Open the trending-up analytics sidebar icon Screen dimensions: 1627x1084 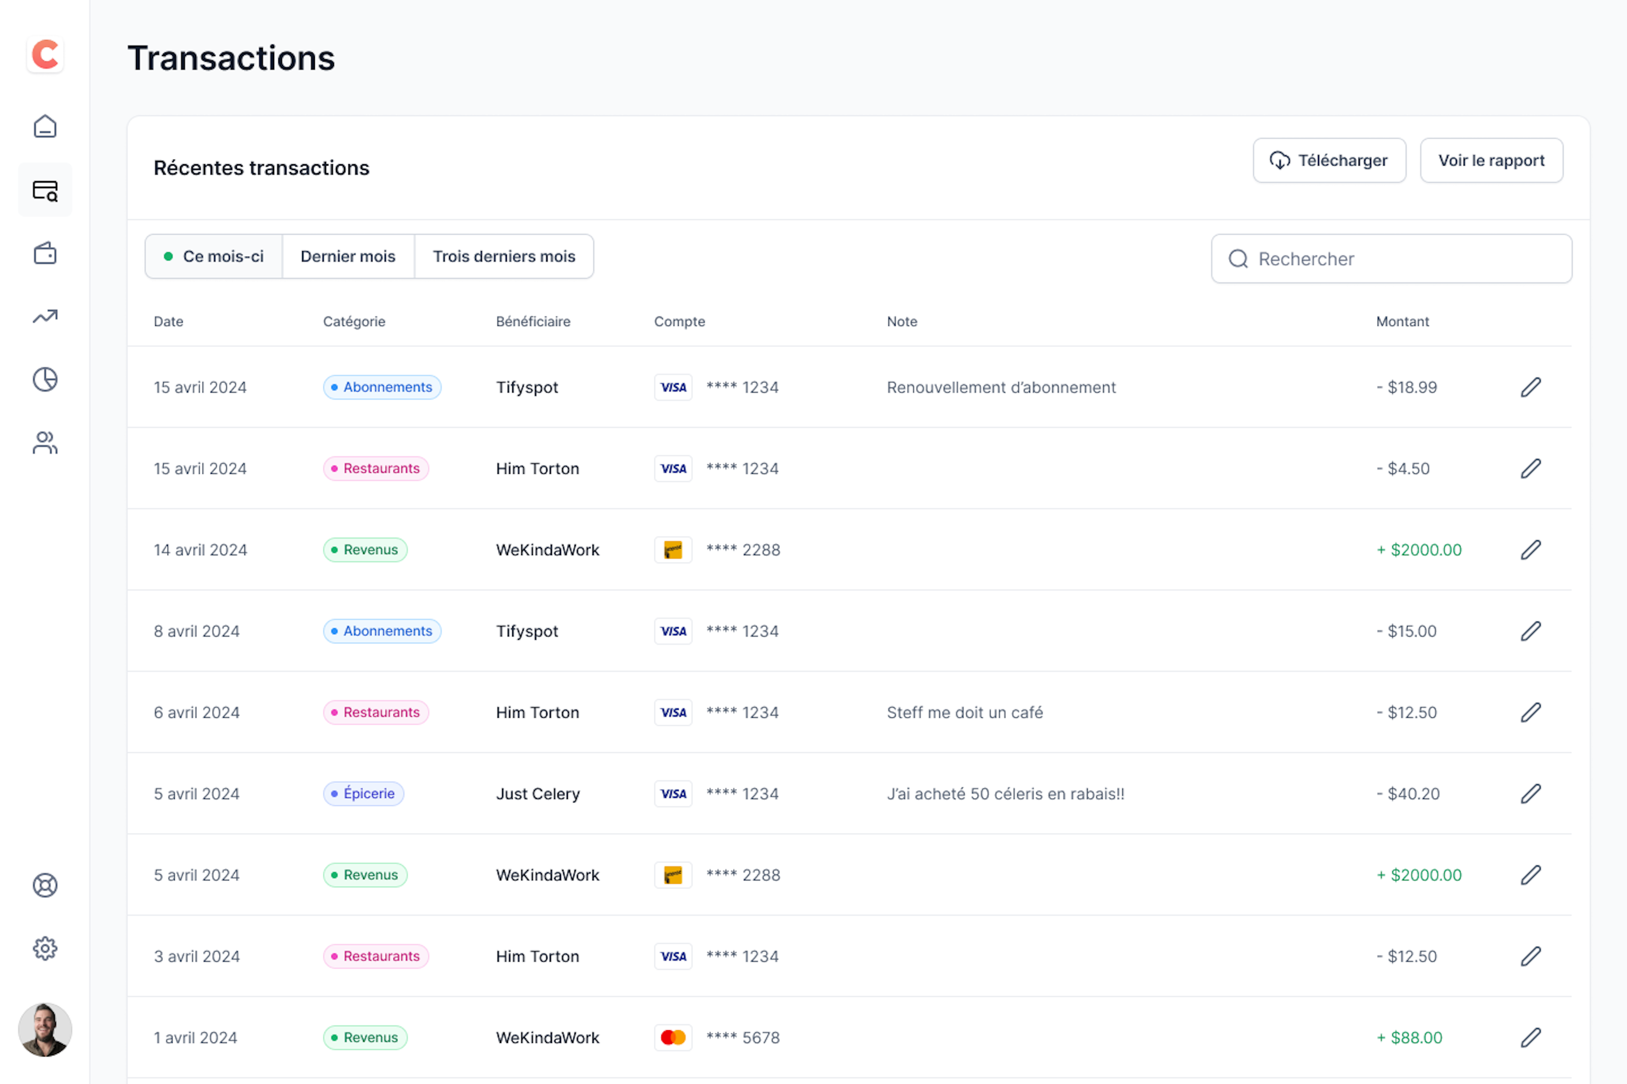click(x=45, y=317)
